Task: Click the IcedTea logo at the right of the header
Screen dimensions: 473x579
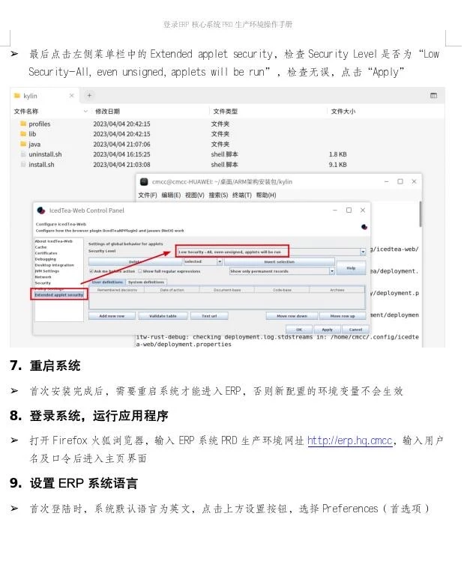Action: click(x=364, y=227)
